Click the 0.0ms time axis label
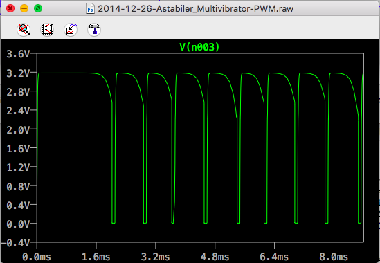Viewport: 380px width, 263px height. (37, 257)
